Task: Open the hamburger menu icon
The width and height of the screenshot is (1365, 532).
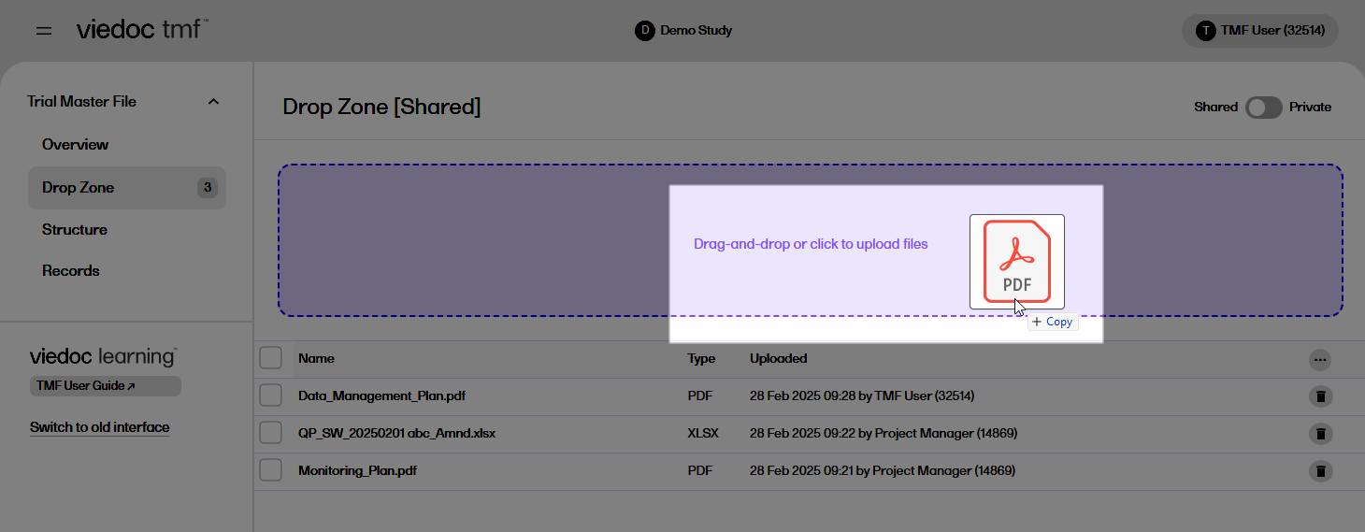Action: click(44, 31)
